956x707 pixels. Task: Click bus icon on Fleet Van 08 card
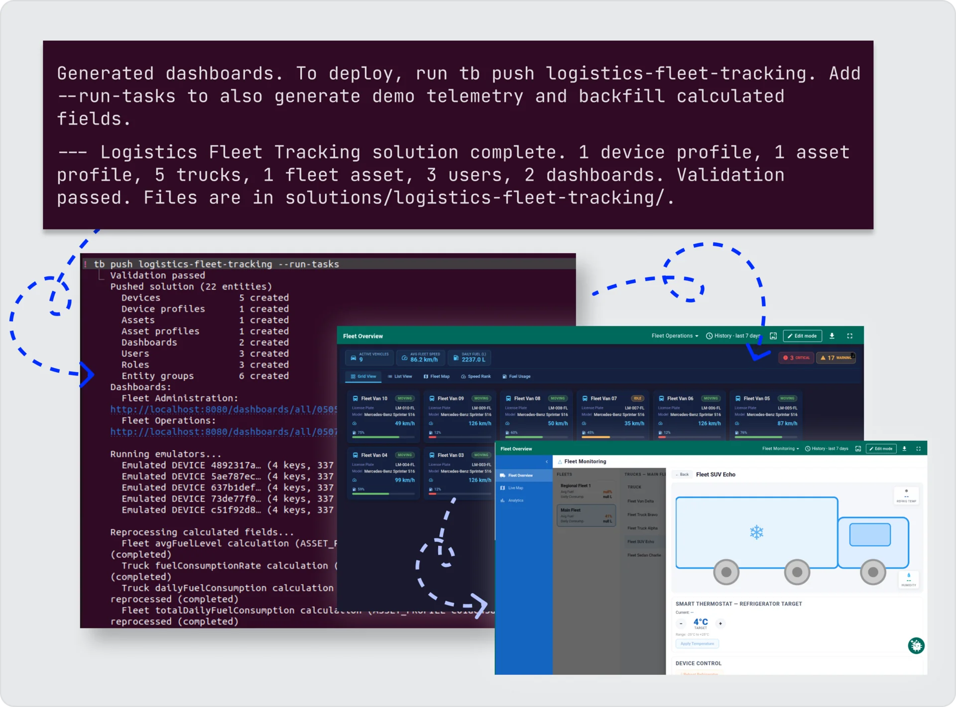(508, 399)
